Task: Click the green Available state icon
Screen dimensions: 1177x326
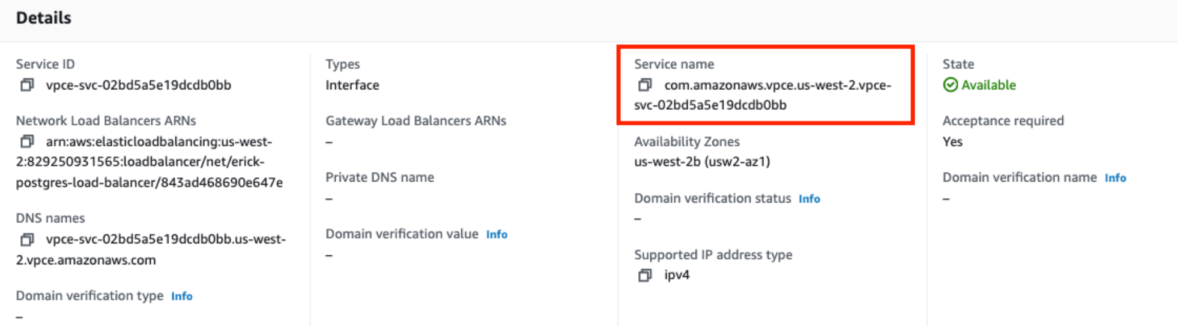Action: 950,85
